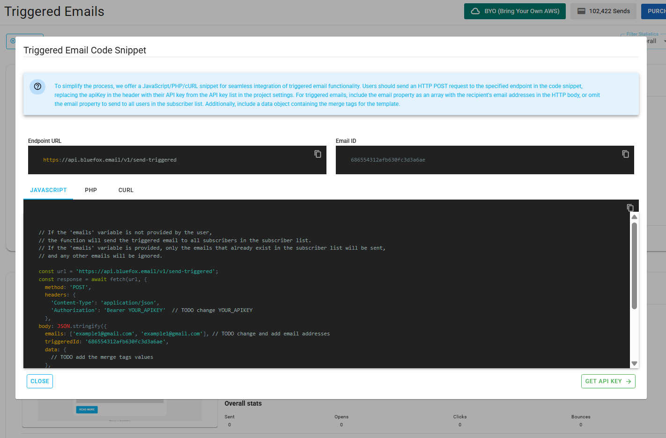Click the arrow icon inside GET API KEY
The width and height of the screenshot is (666, 438).
628,381
